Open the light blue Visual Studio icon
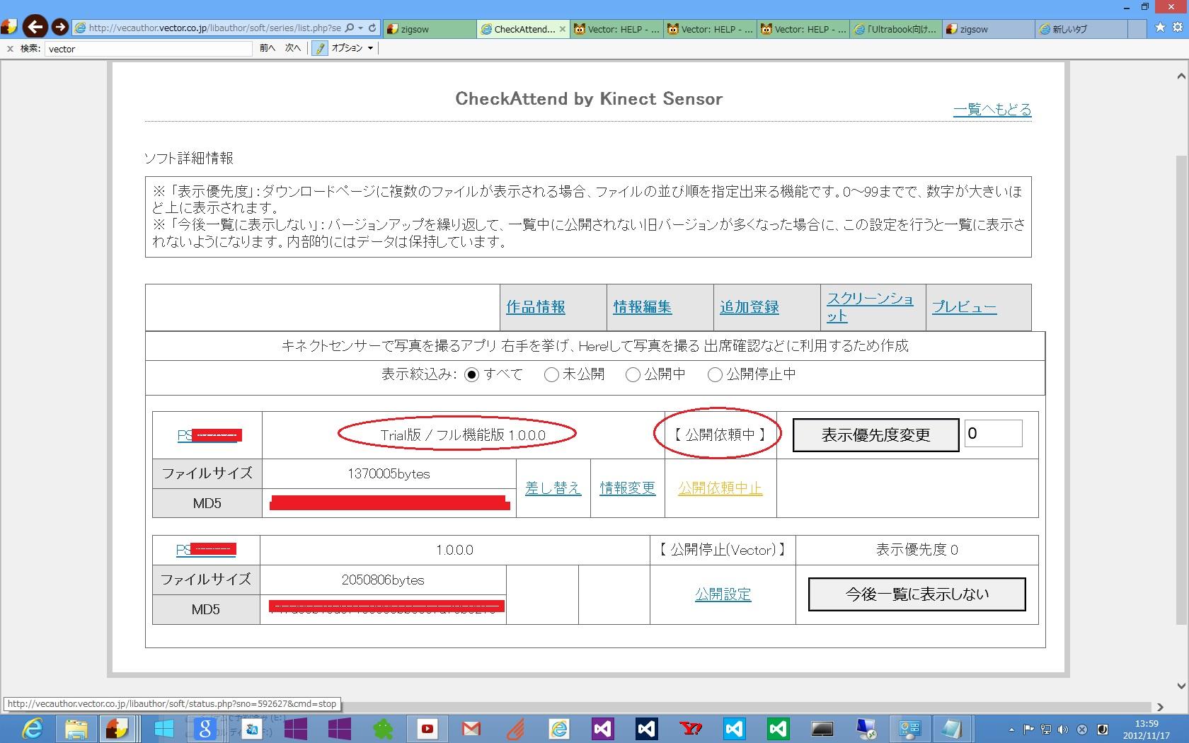Screen dimensions: 1189x743 click(734, 728)
